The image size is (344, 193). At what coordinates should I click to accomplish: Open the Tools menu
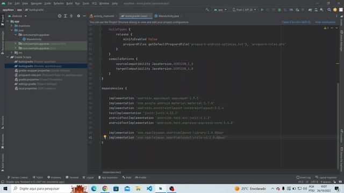click(x=86, y=3)
